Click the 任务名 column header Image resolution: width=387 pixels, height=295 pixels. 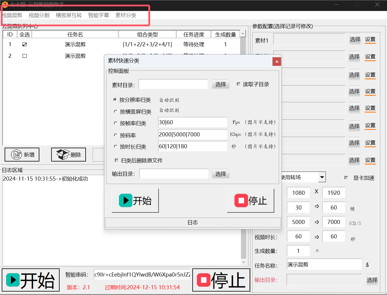point(75,34)
